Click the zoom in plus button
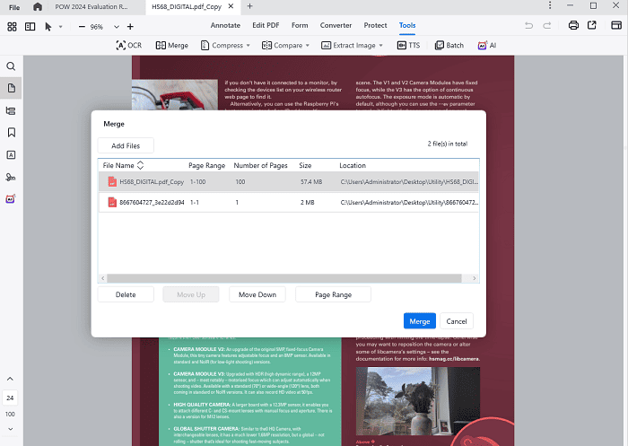Image resolution: width=628 pixels, height=446 pixels. (130, 27)
